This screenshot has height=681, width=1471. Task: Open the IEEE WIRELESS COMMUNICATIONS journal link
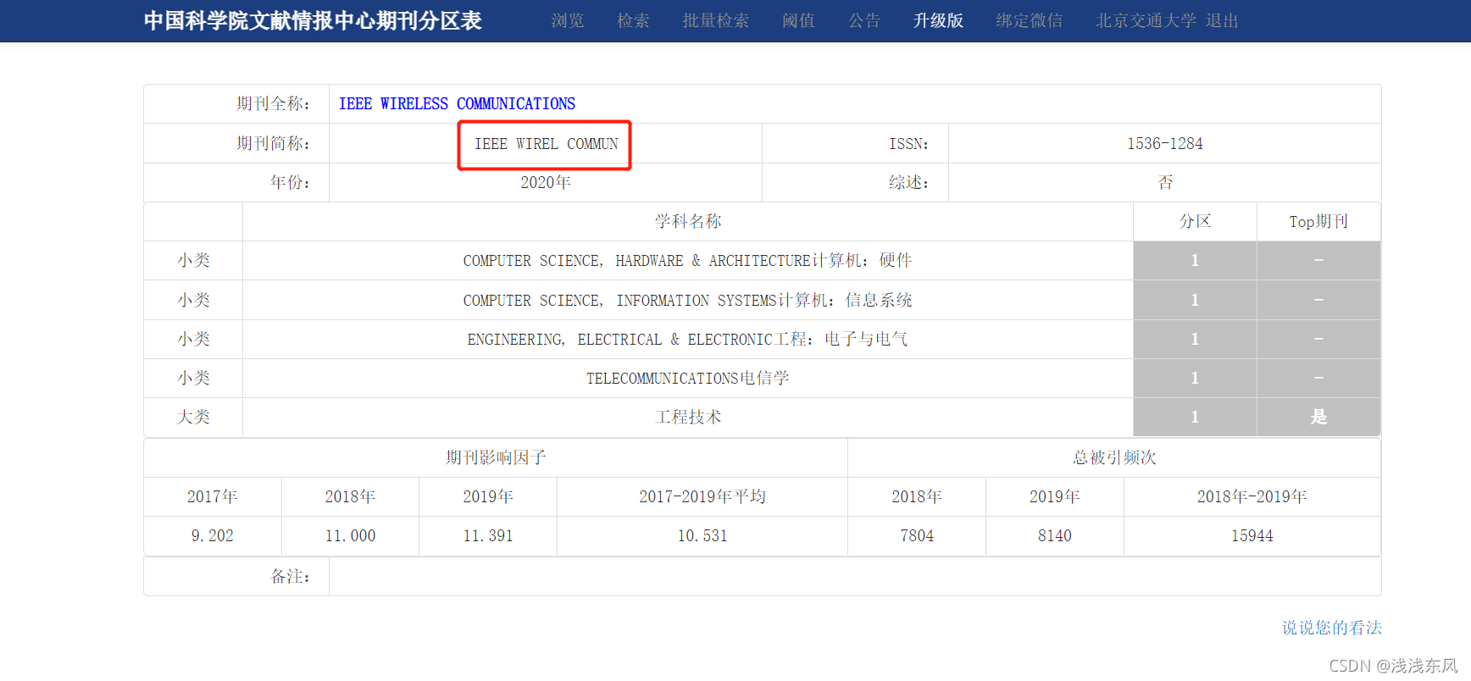coord(457,103)
